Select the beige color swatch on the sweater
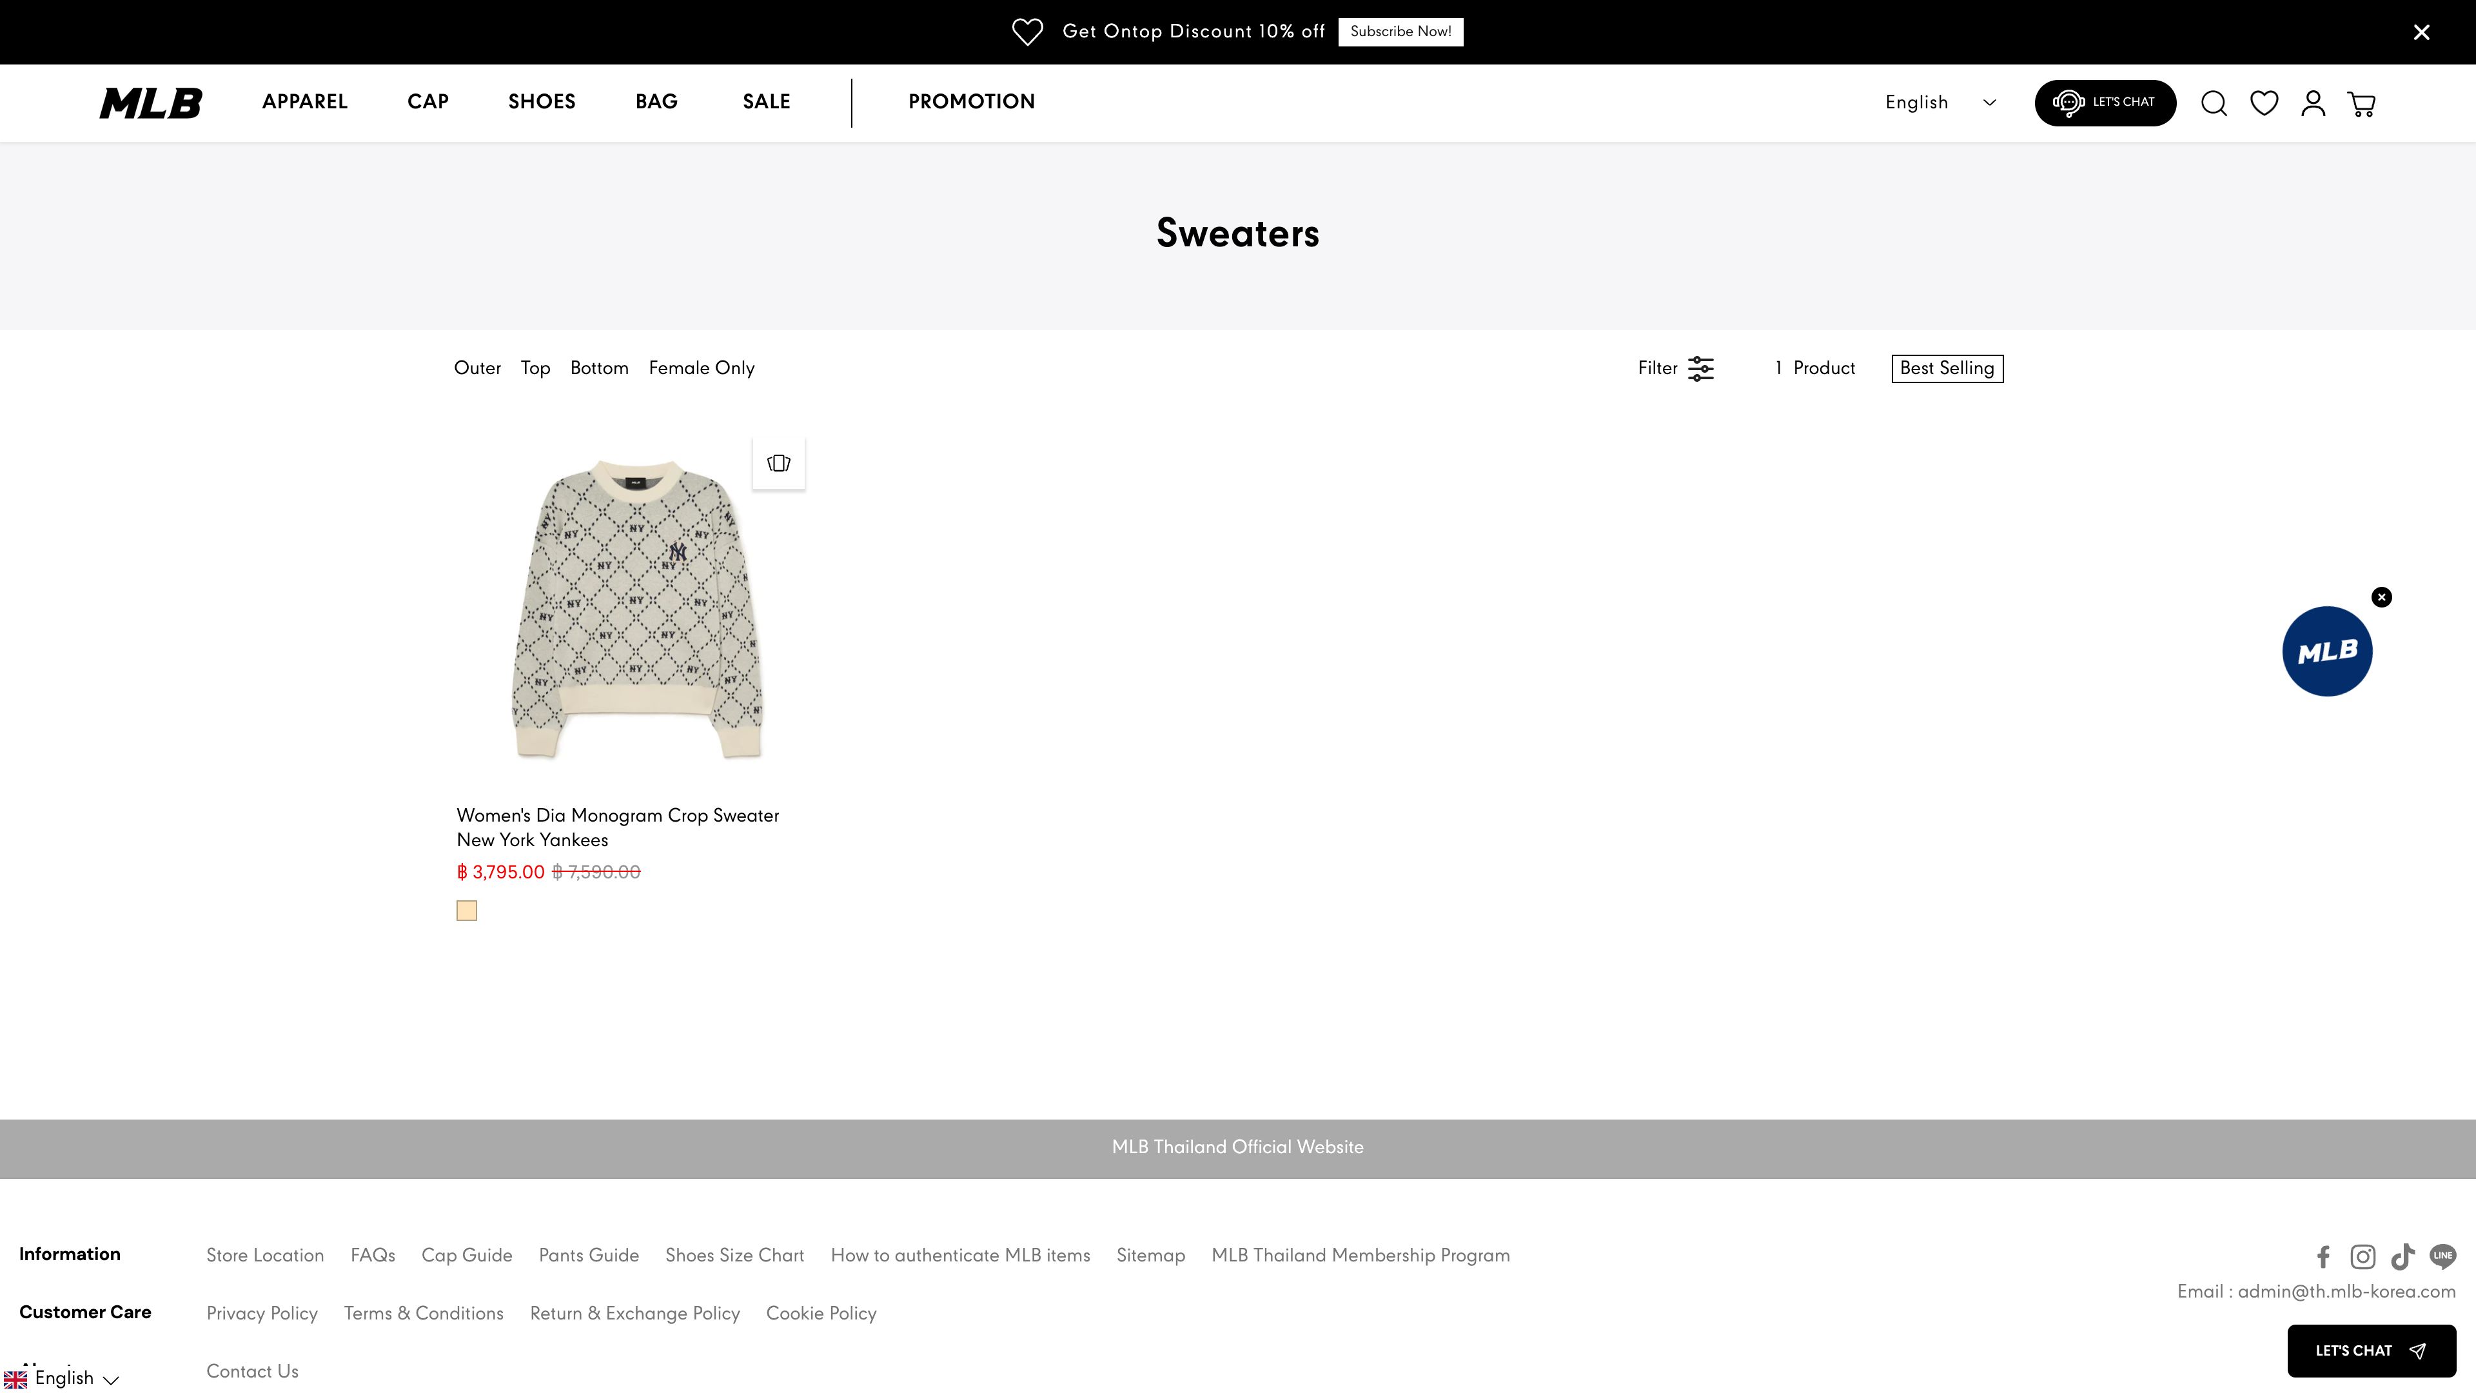This screenshot has height=1393, width=2476. pyautogui.click(x=467, y=911)
